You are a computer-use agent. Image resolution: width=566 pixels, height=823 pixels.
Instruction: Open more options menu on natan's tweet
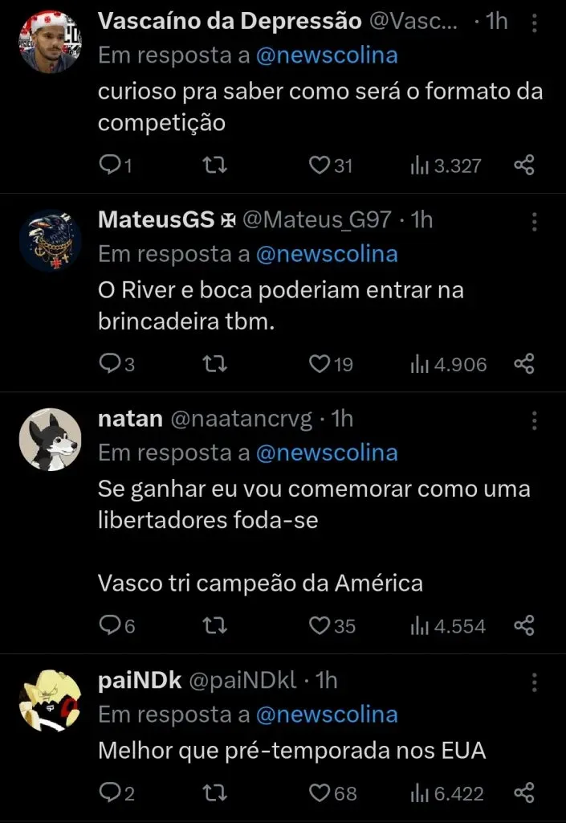[x=535, y=420]
